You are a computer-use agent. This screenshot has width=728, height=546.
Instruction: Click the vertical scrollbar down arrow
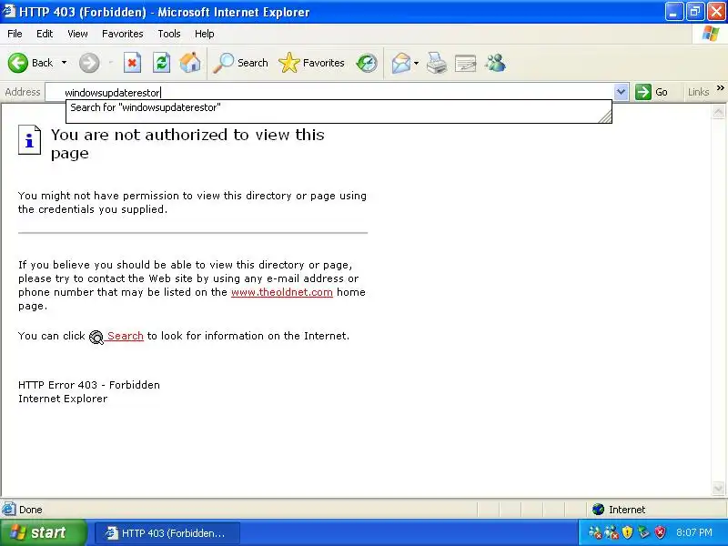[x=718, y=488]
